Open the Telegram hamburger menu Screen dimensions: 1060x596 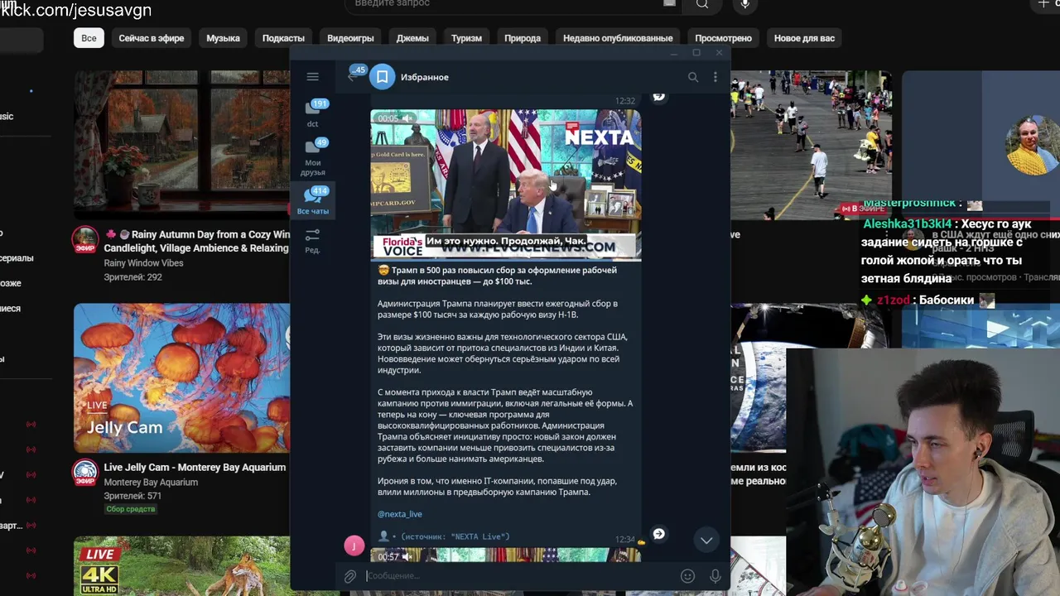pyautogui.click(x=312, y=77)
